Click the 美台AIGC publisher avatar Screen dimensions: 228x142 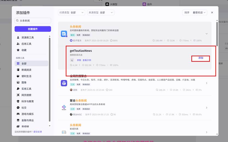[x=71, y=114]
